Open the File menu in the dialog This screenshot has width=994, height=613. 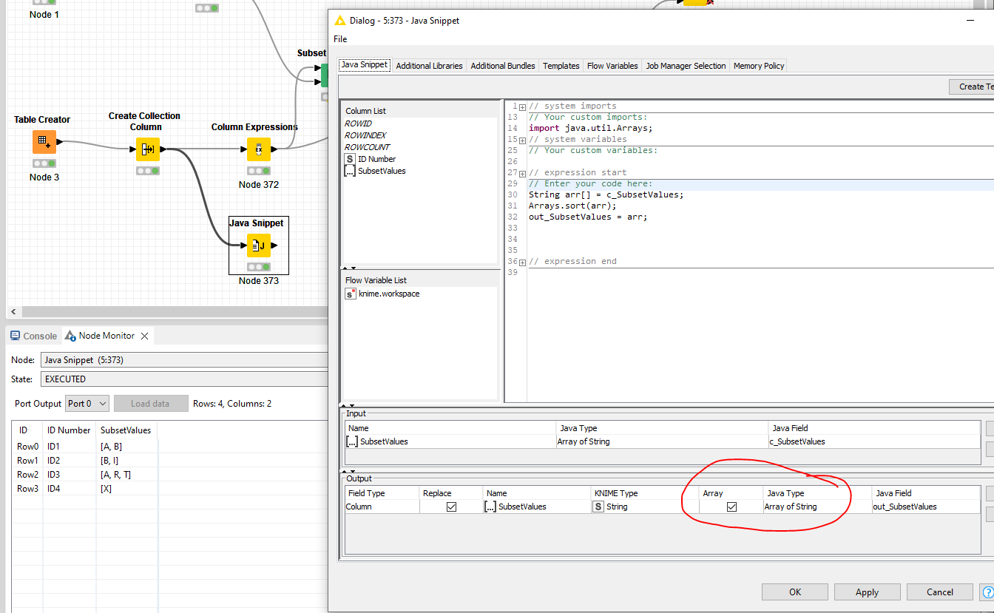coord(340,39)
